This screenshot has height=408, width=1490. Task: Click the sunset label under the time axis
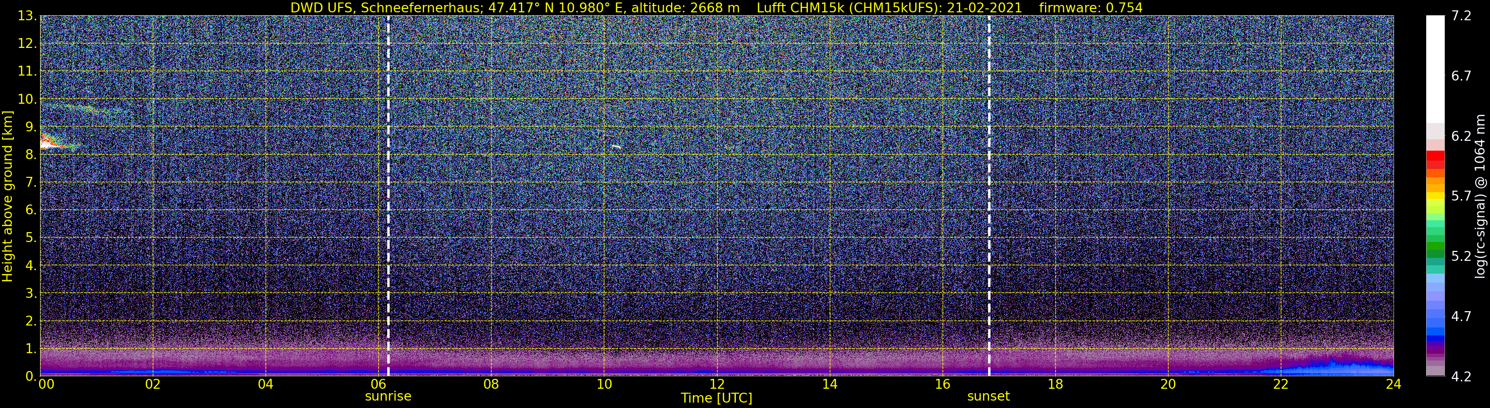click(989, 397)
